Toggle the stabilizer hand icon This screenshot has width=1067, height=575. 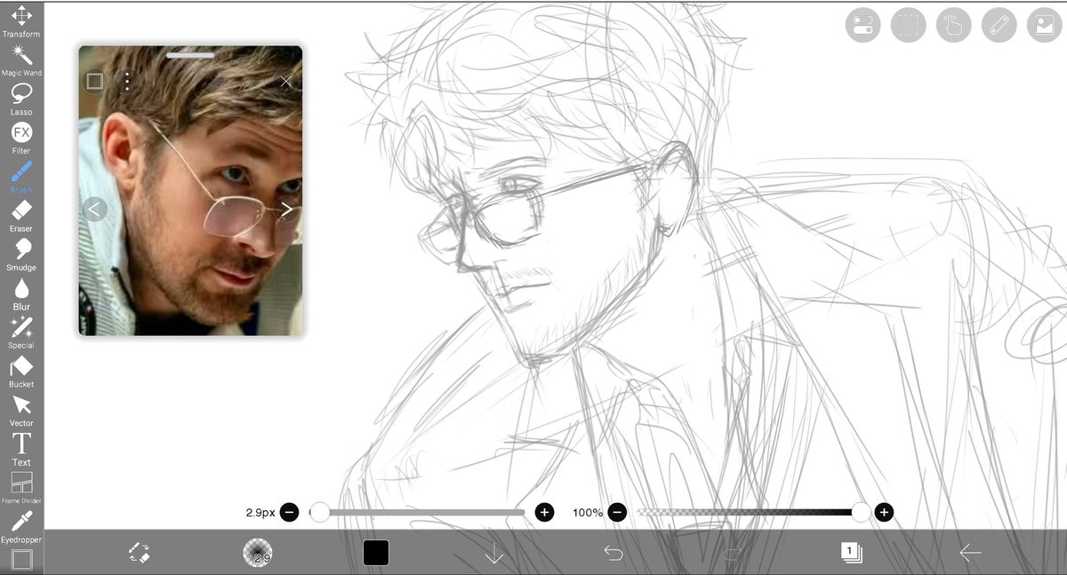954,25
